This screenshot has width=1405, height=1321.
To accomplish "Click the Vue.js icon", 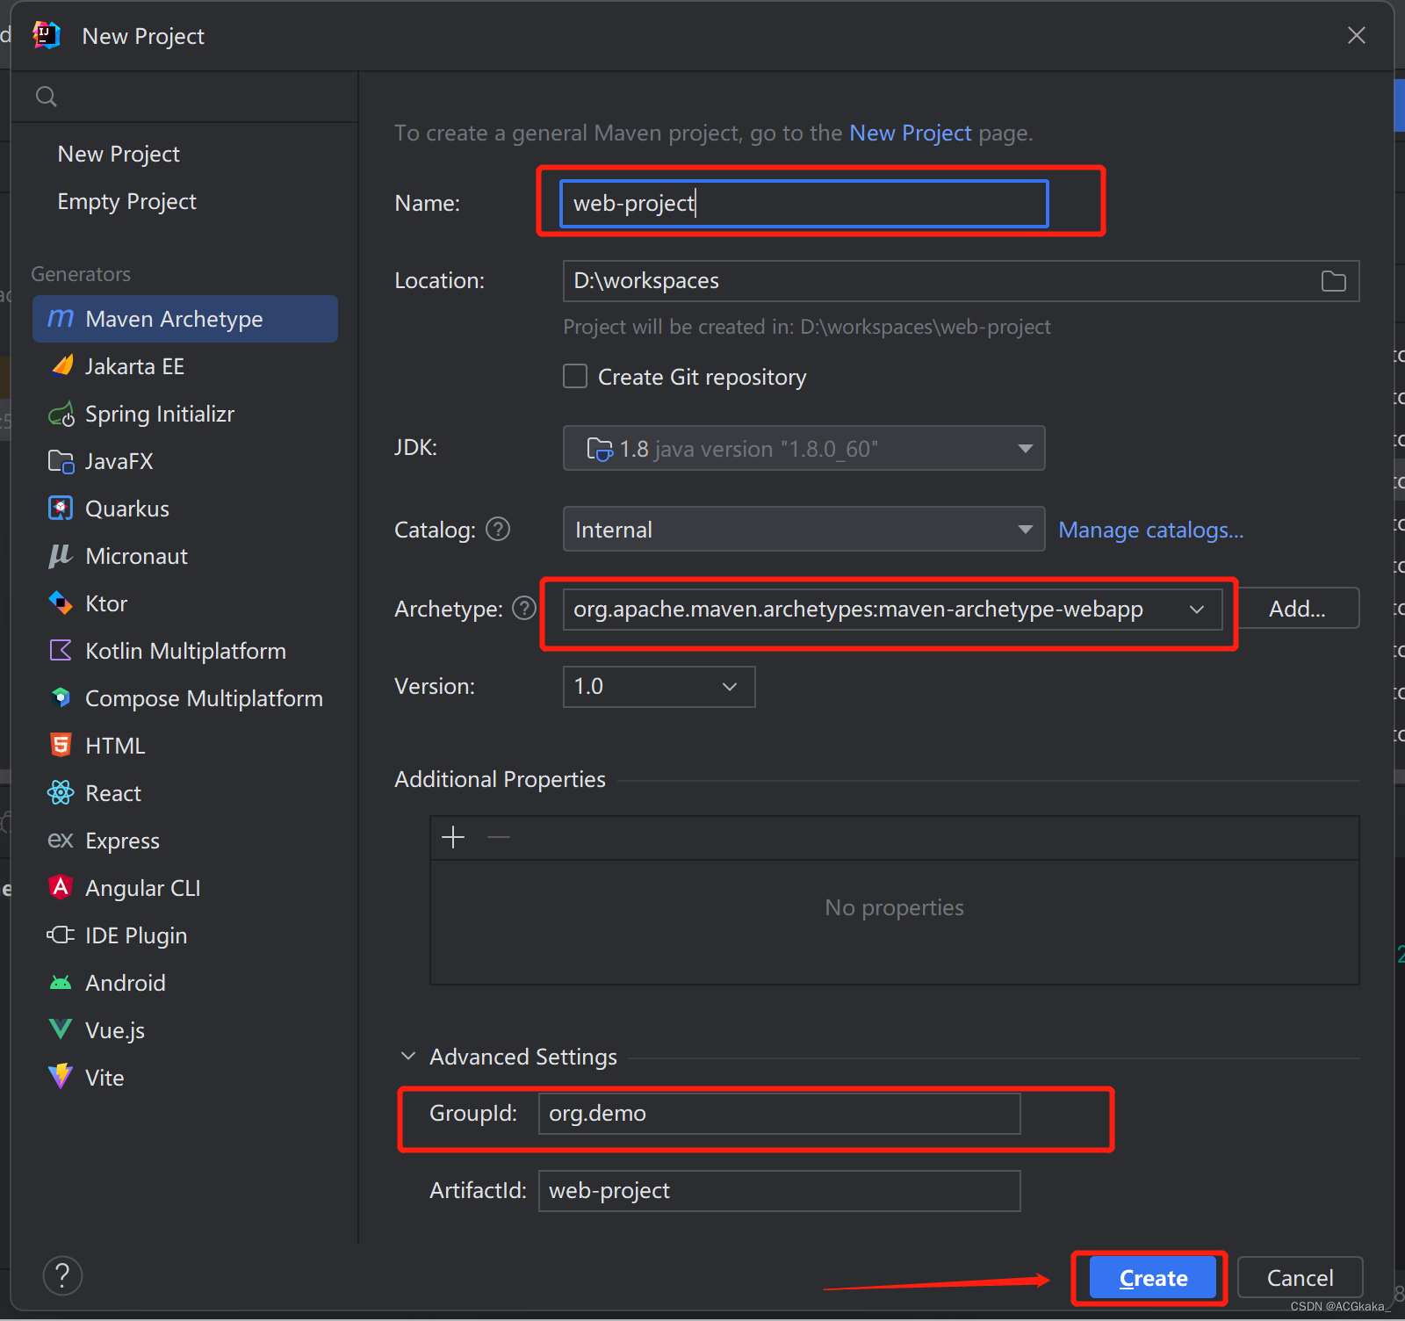I will pyautogui.click(x=61, y=1029).
